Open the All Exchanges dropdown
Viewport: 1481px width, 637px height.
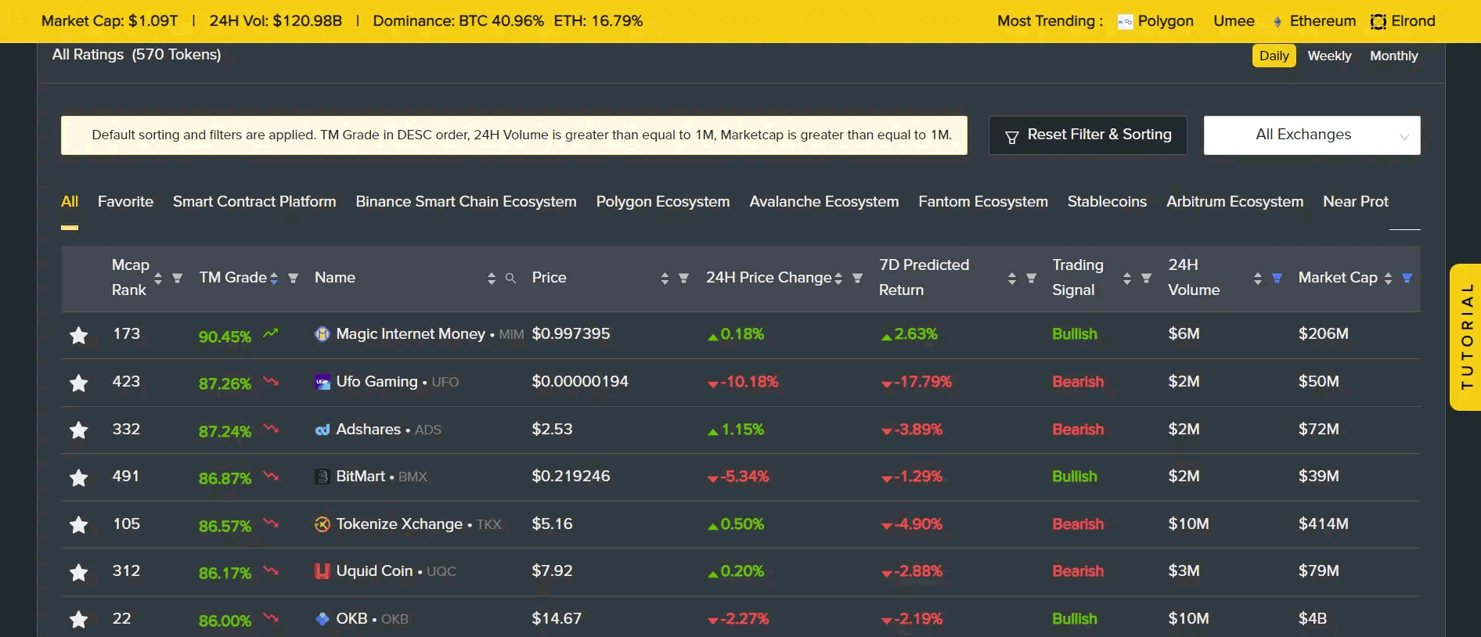pyautogui.click(x=1312, y=135)
